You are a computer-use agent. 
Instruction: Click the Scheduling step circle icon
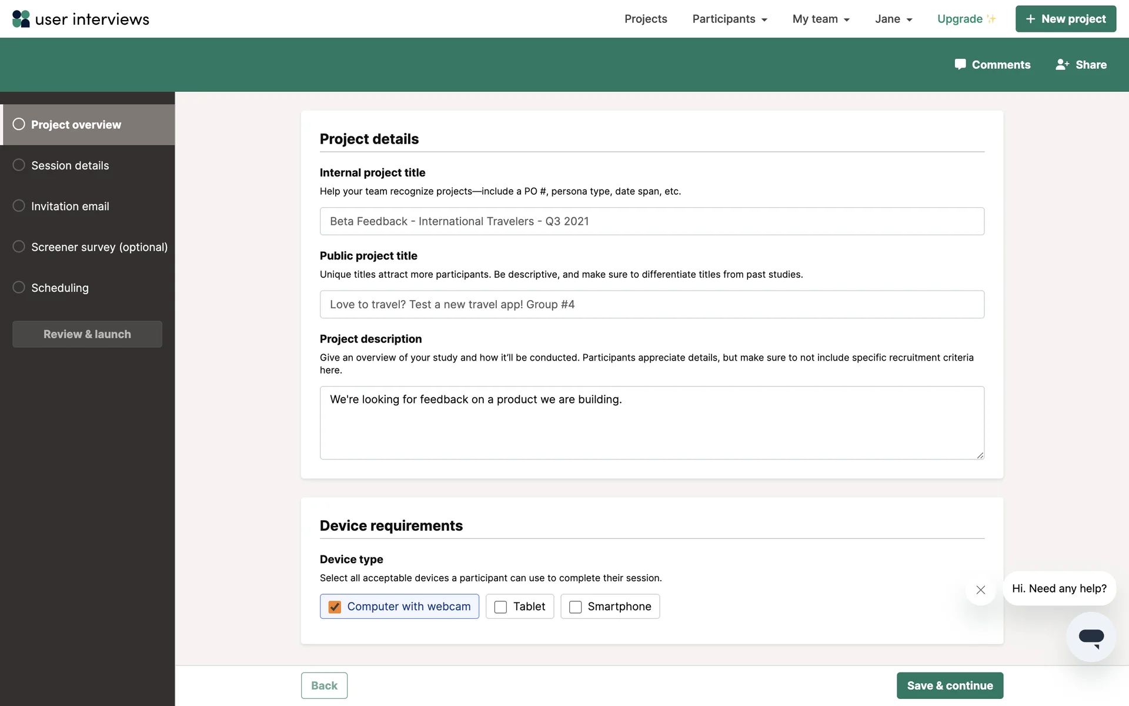coord(19,288)
